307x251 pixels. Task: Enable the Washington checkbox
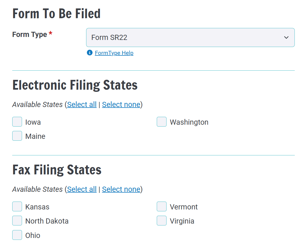click(x=161, y=122)
